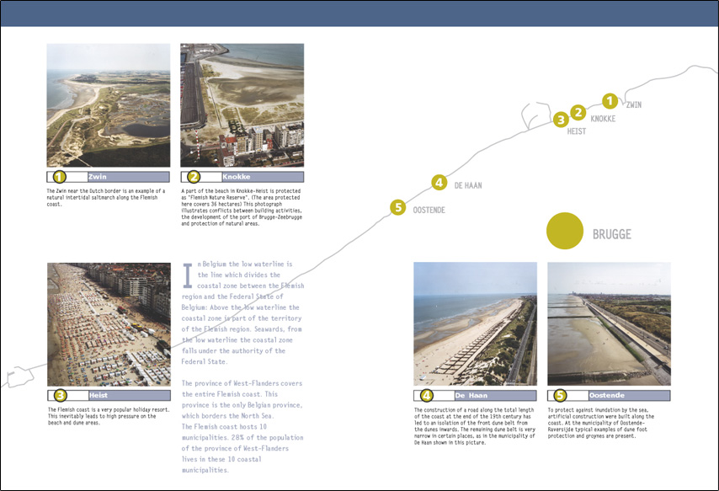Click the large drop cap letter I
Screen dimensions: 719x491
(x=189, y=275)
